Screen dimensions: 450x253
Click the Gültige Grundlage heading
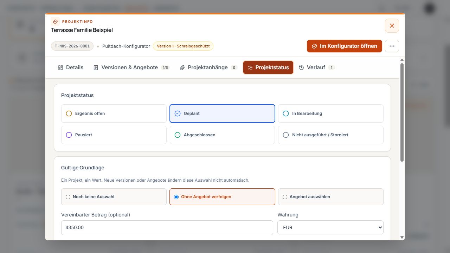point(83,168)
